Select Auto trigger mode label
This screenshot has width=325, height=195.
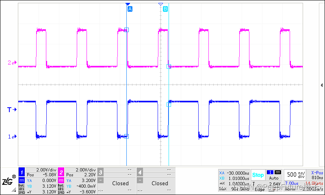273,178
